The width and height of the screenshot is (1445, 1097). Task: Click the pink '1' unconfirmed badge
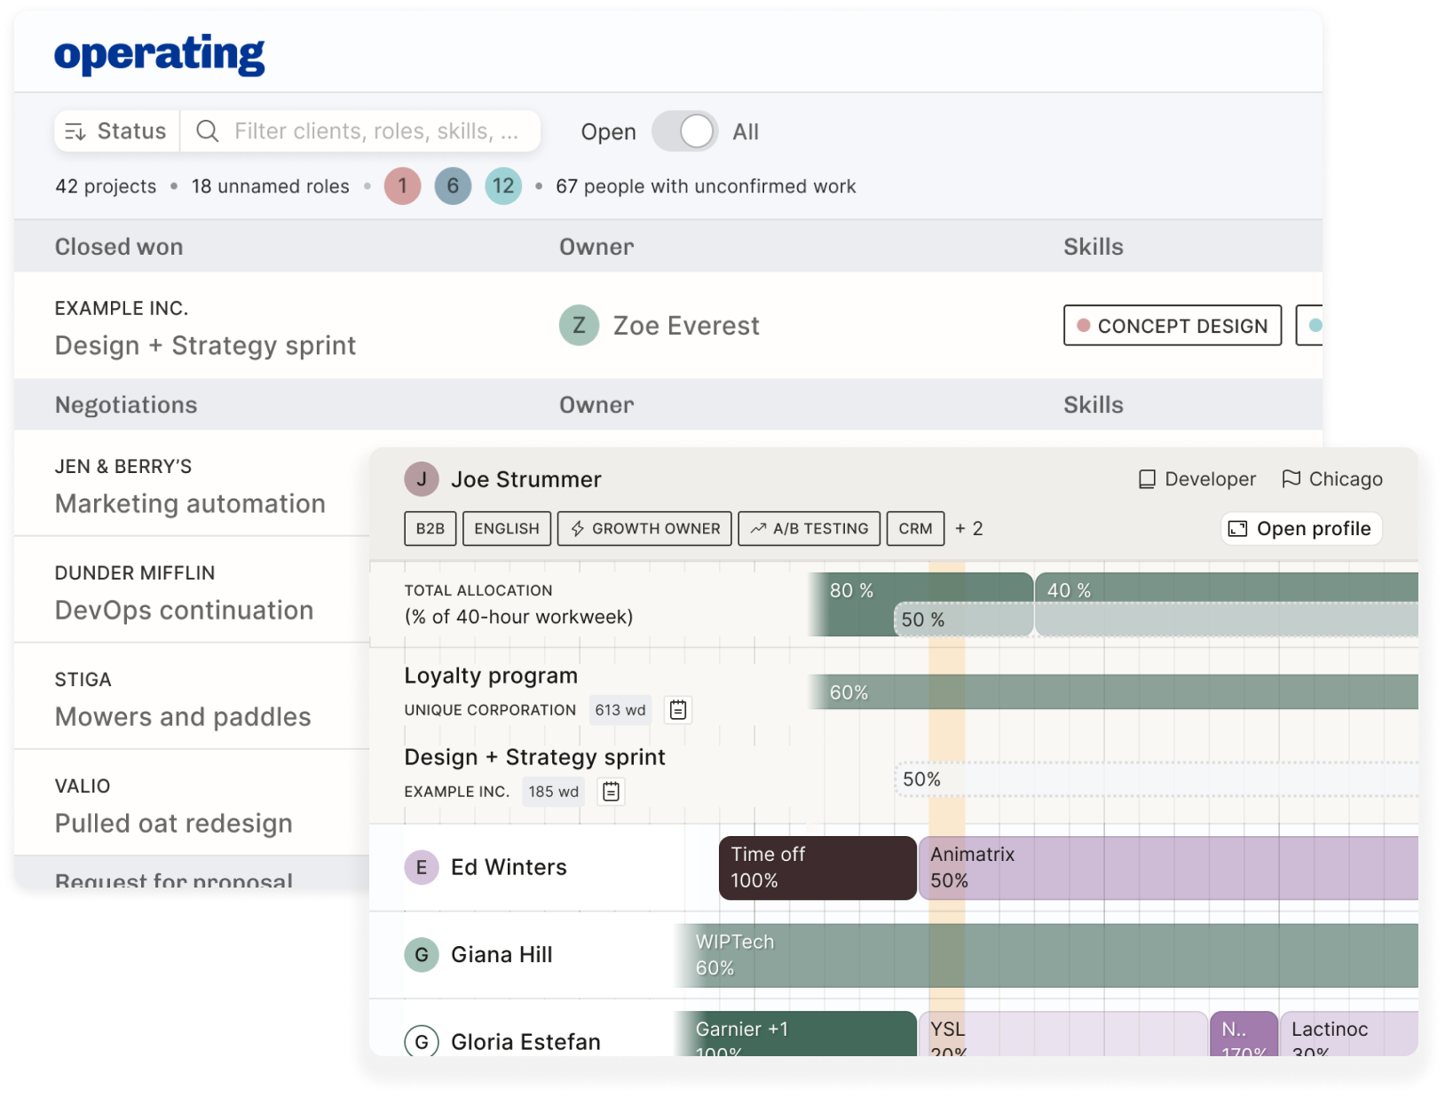click(402, 186)
